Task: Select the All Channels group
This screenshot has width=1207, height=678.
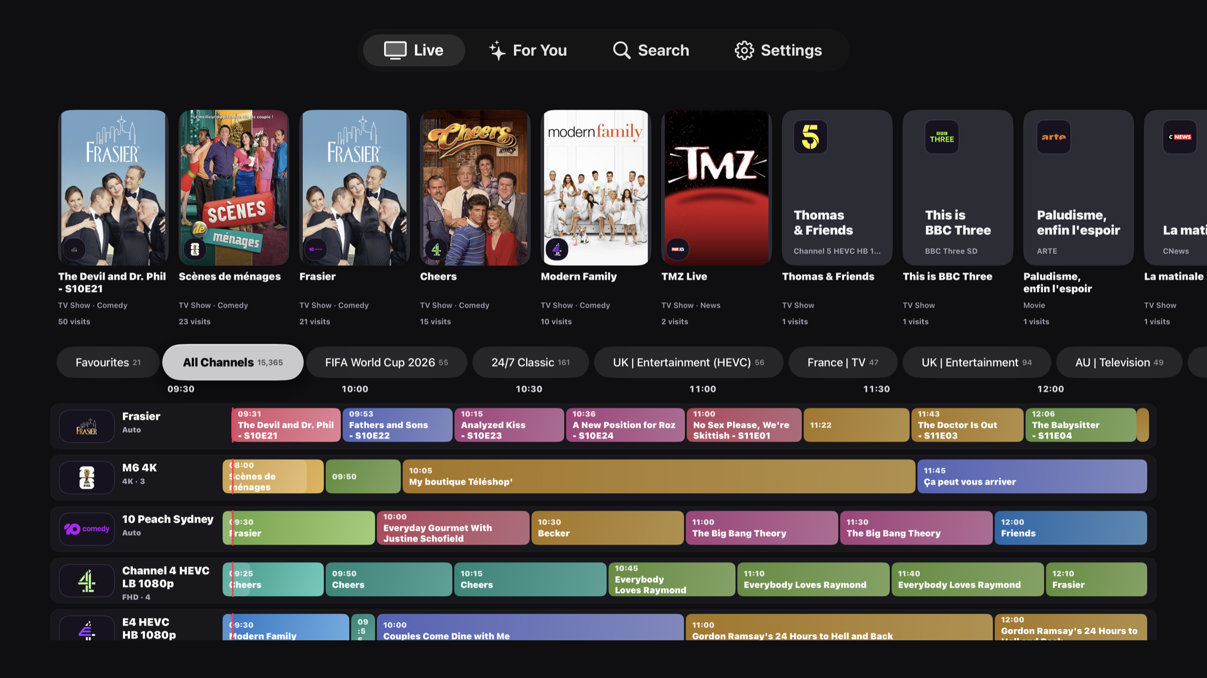Action: pyautogui.click(x=233, y=362)
